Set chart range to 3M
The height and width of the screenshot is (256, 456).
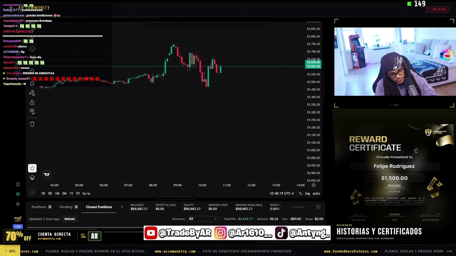tap(64, 193)
